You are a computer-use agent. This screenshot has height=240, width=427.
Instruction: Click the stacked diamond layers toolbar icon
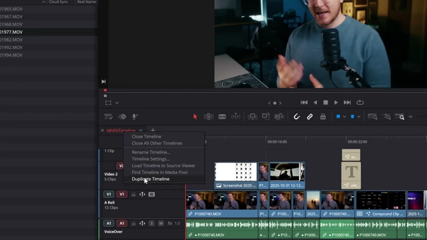point(122,117)
